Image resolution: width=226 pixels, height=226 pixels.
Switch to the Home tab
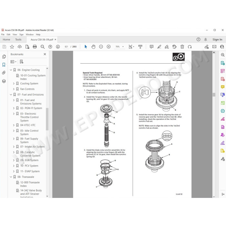point(6,39)
